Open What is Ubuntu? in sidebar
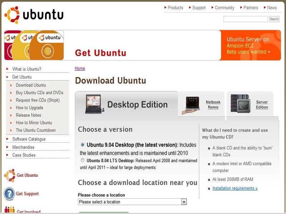The image size is (286, 214). pos(26,69)
